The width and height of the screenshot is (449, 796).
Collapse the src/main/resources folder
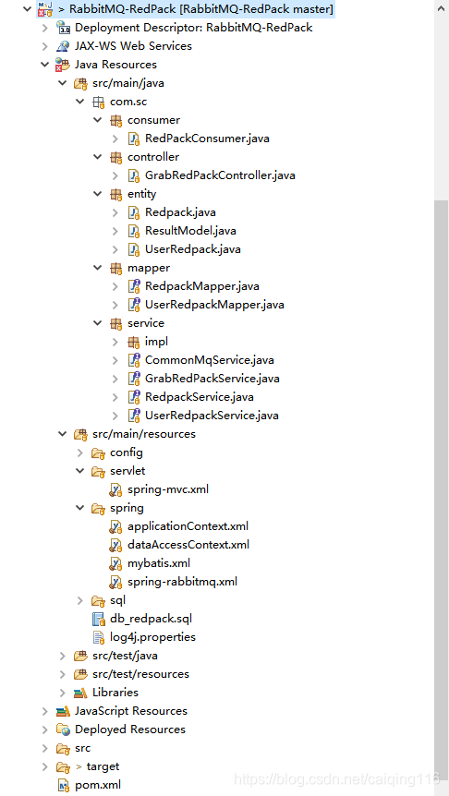63,434
